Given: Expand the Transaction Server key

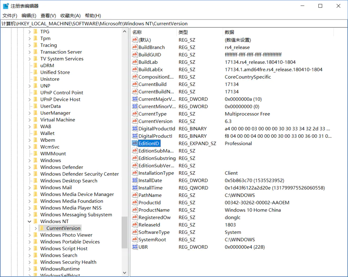Looking at the screenshot, I should coord(30,52).
